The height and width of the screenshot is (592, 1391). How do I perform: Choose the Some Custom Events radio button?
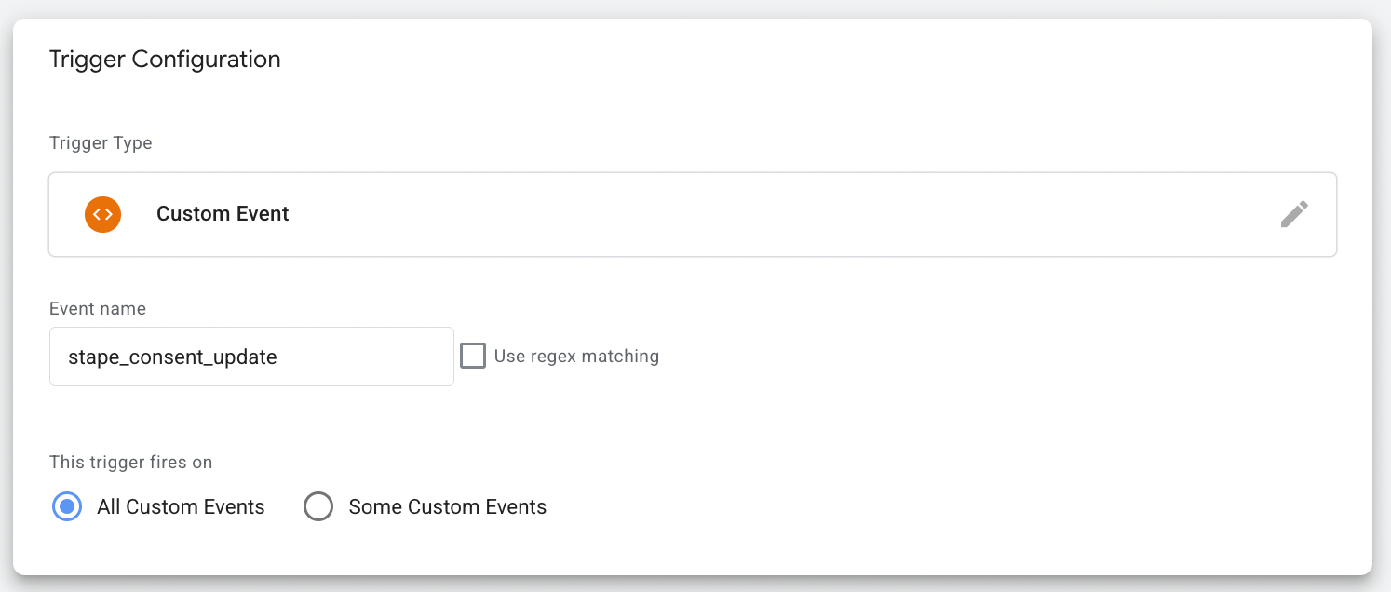[x=318, y=507]
